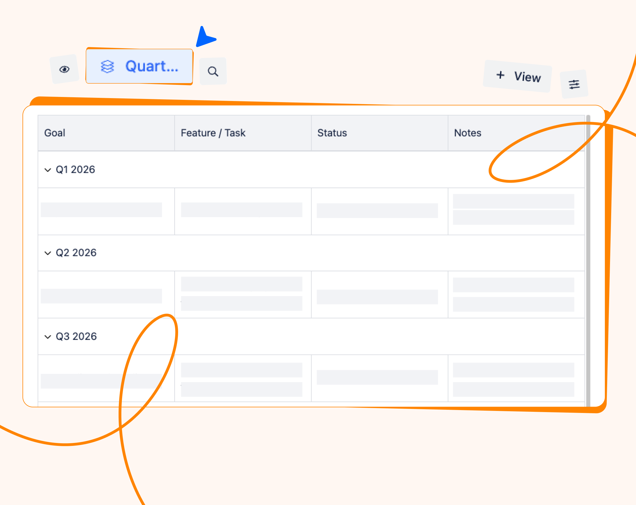
Task: Click the Feature / Task column header
Action: [213, 133]
